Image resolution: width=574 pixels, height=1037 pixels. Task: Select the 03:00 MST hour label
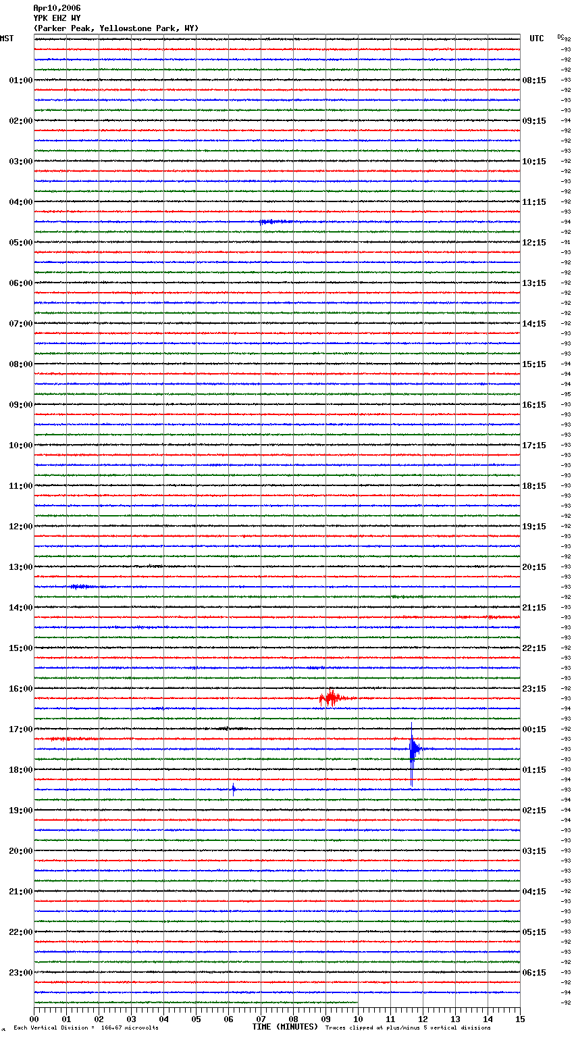point(20,162)
